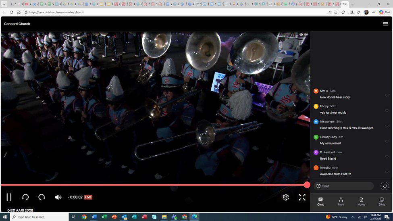Click Mrs o's orange avatar
The image size is (393, 221).
click(316, 91)
